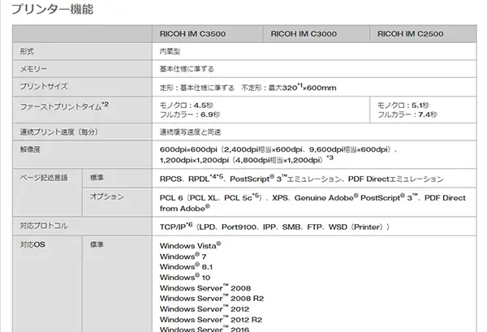
Task: Click the モノクロ：4.5秒 value
Action: pyautogui.click(x=187, y=106)
